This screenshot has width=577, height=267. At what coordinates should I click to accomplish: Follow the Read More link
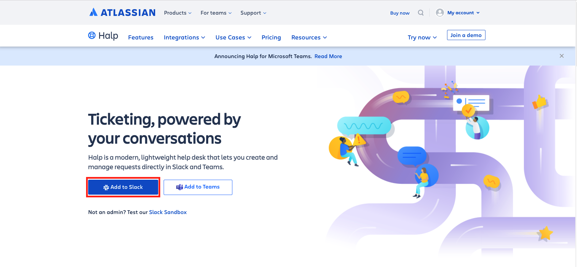coord(328,56)
